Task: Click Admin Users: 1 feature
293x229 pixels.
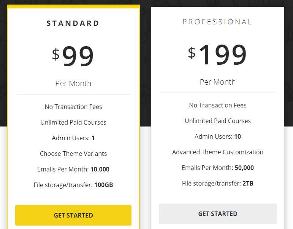Action: pyautogui.click(x=73, y=138)
